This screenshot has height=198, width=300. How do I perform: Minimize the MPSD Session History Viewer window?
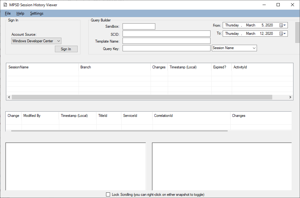tap(264, 5)
